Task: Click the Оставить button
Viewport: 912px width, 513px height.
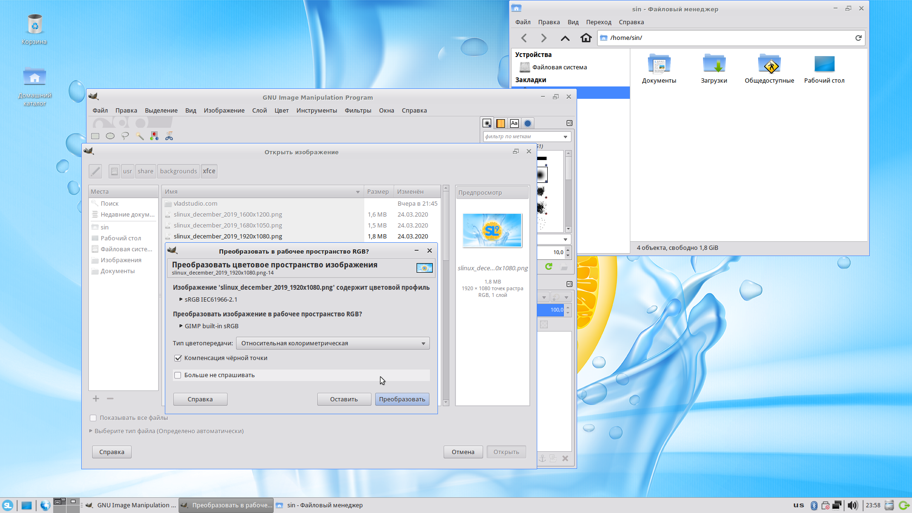Action: 344,399
